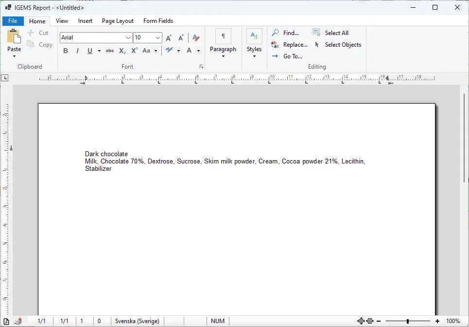Viewport: 469px width, 327px height.
Task: Click the text highlight color icon
Action: pyautogui.click(x=169, y=50)
